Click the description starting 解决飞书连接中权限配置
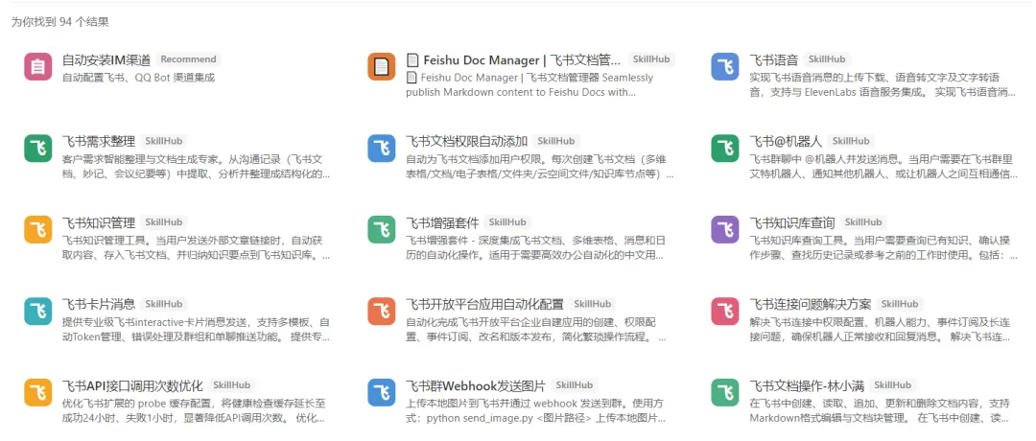This screenshot has width=1036, height=441. [x=880, y=330]
